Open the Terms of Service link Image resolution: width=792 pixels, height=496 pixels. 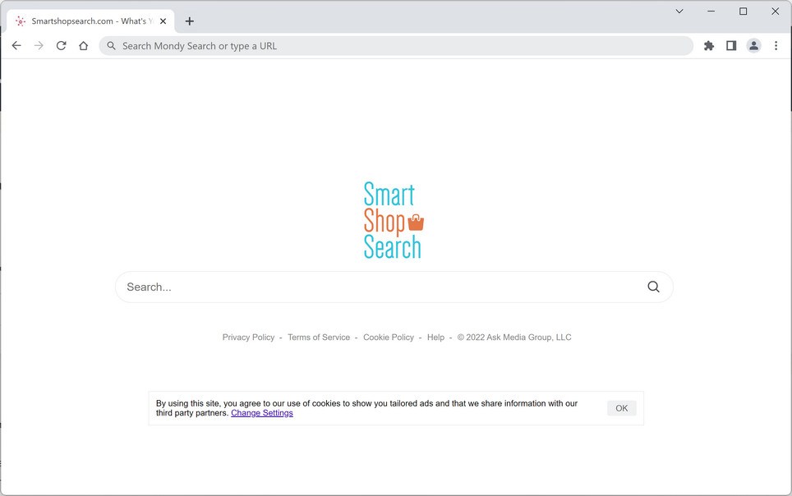(x=319, y=338)
